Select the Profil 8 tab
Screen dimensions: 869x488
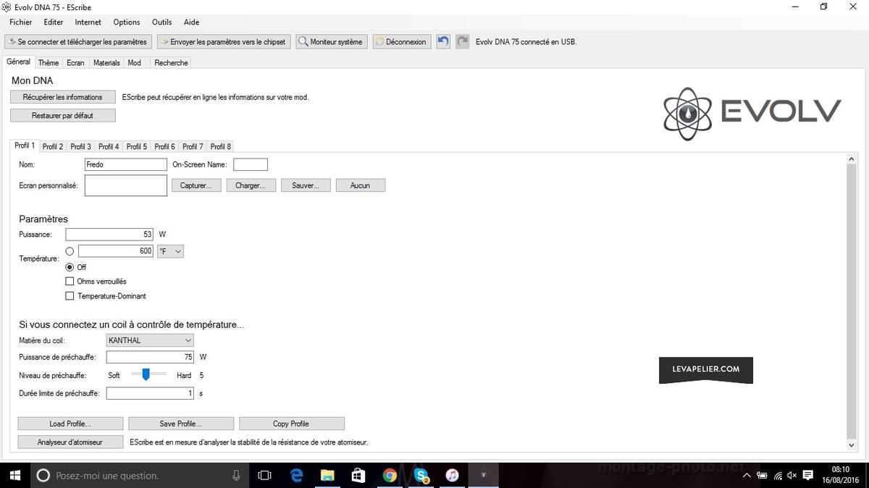[221, 147]
